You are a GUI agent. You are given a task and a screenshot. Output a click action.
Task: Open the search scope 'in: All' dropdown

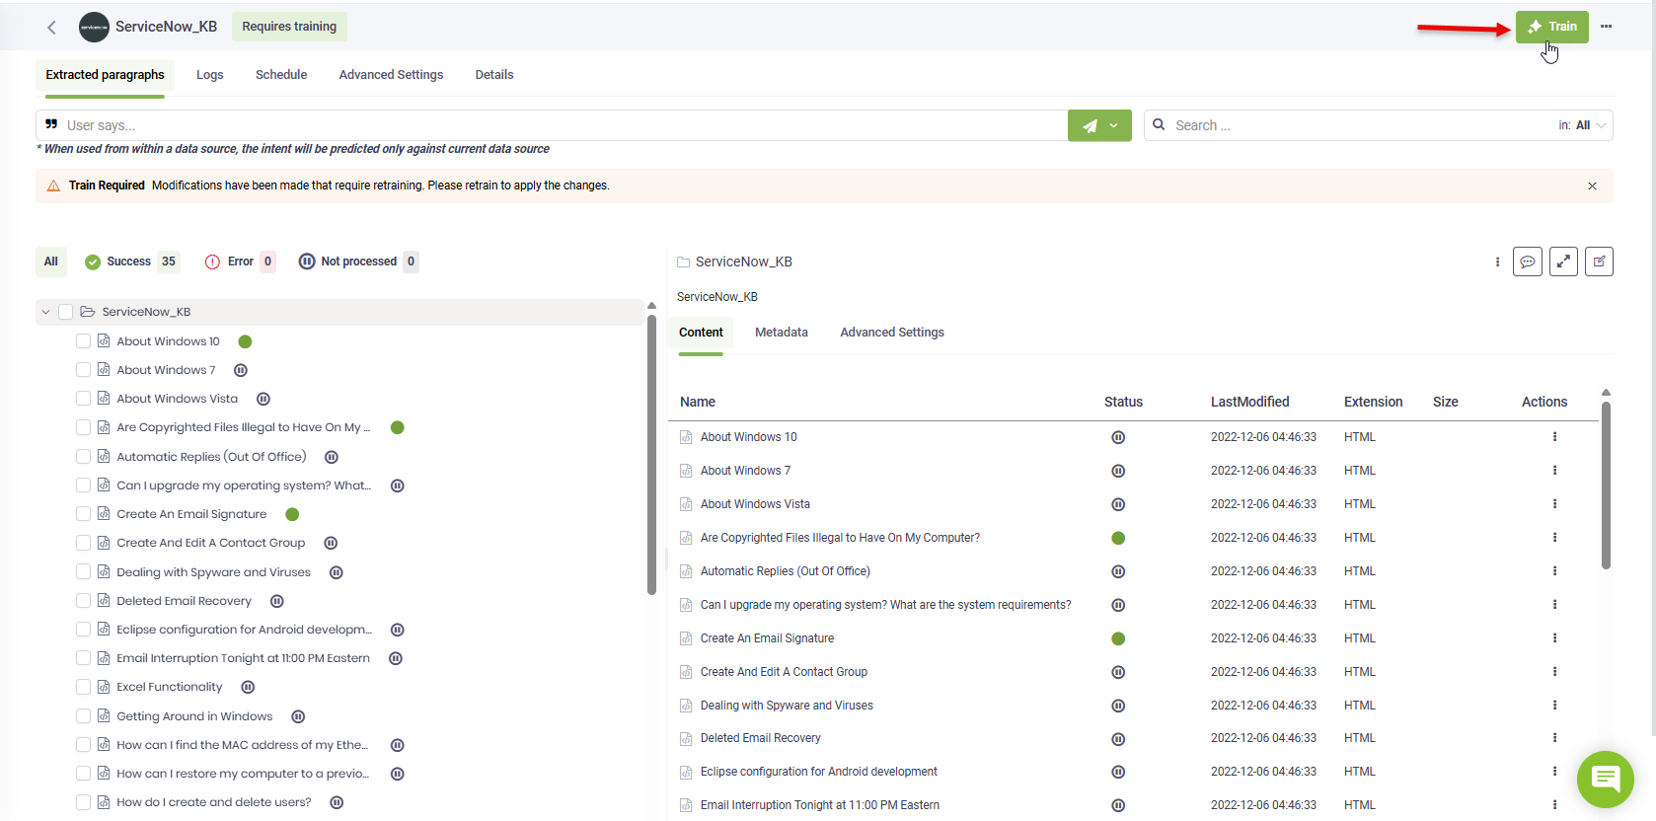[1583, 125]
